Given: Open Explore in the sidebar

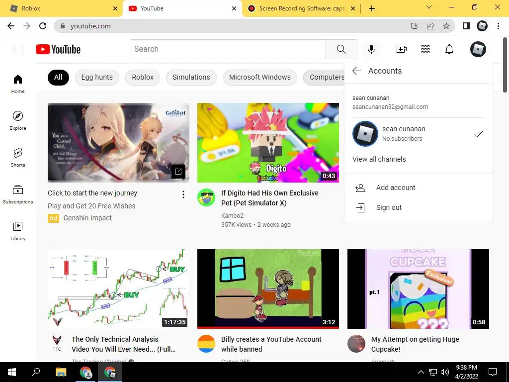Looking at the screenshot, I should coord(18,120).
